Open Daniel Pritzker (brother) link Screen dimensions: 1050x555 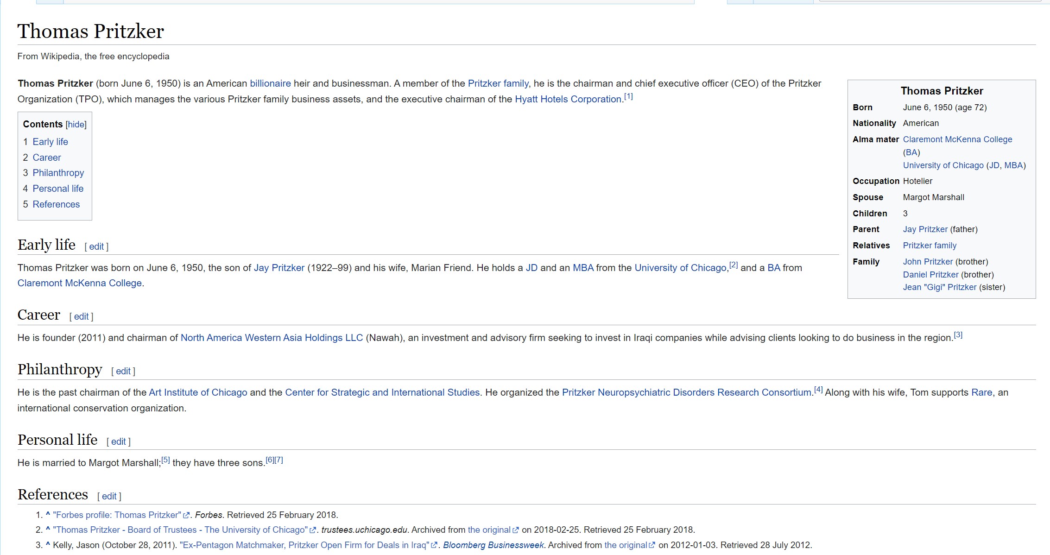(x=930, y=275)
